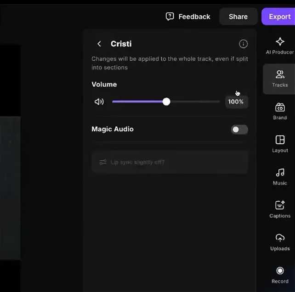Open the Record panel
Image resolution: width=295 pixels, height=292 pixels.
tap(280, 275)
